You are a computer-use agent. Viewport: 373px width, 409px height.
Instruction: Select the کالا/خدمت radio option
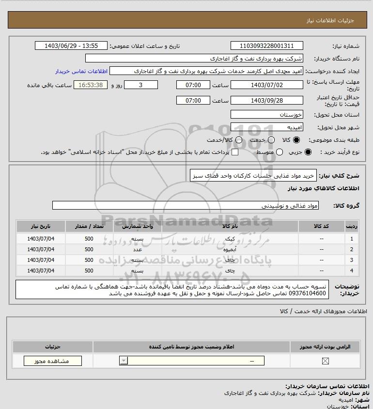click(x=238, y=140)
